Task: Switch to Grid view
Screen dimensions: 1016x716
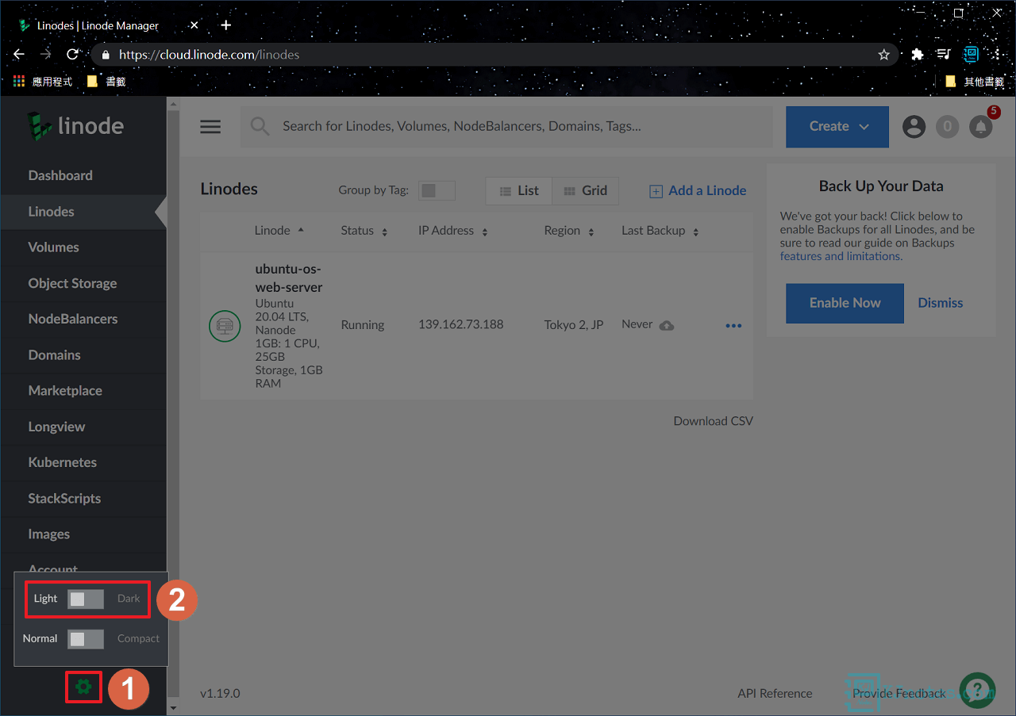Action: click(585, 191)
